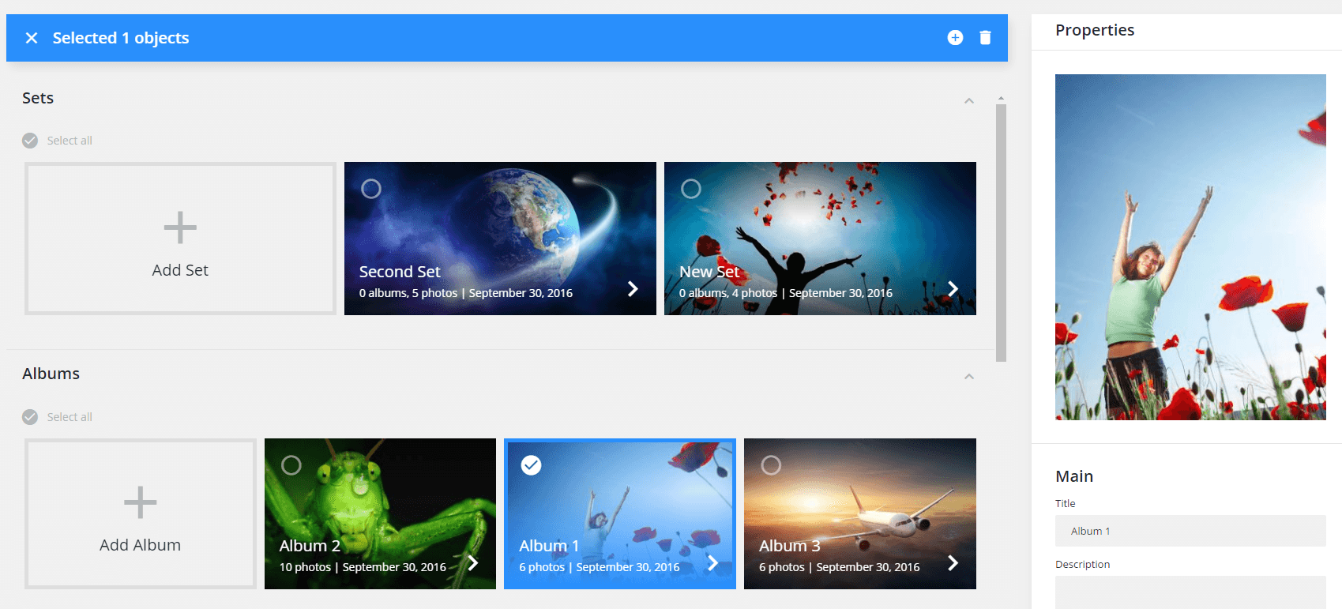Screen dimensions: 1342x609
Task: Toggle Select all under Sets
Action: pyautogui.click(x=30, y=141)
